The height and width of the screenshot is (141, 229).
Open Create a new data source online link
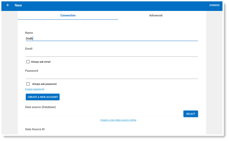tap(118, 120)
